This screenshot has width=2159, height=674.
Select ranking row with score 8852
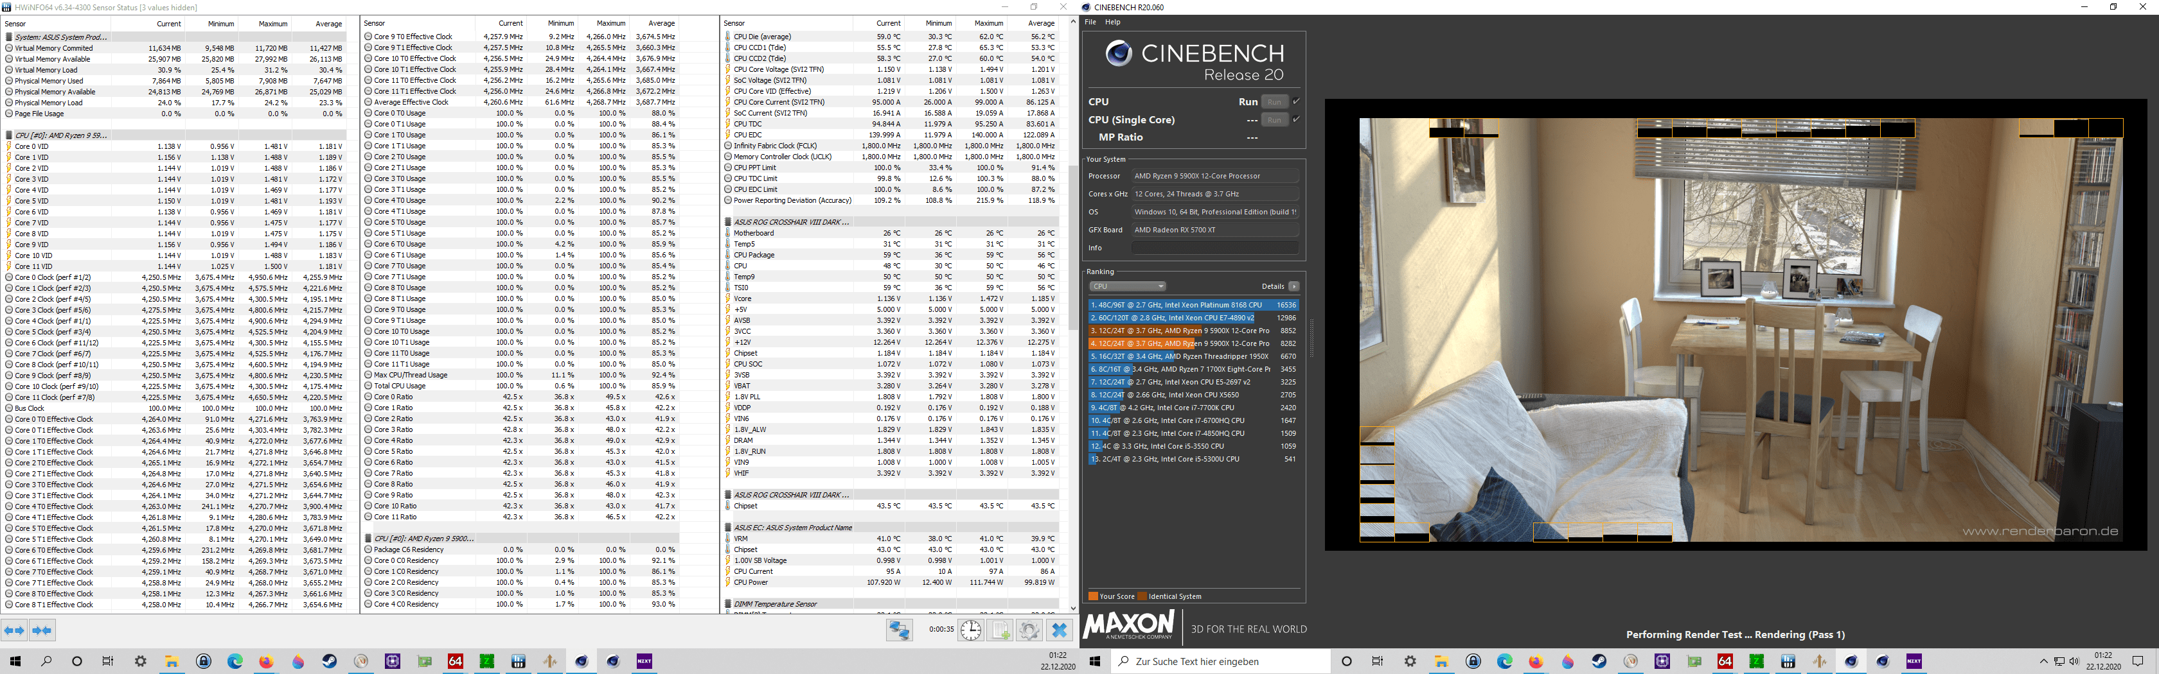[x=1193, y=331]
